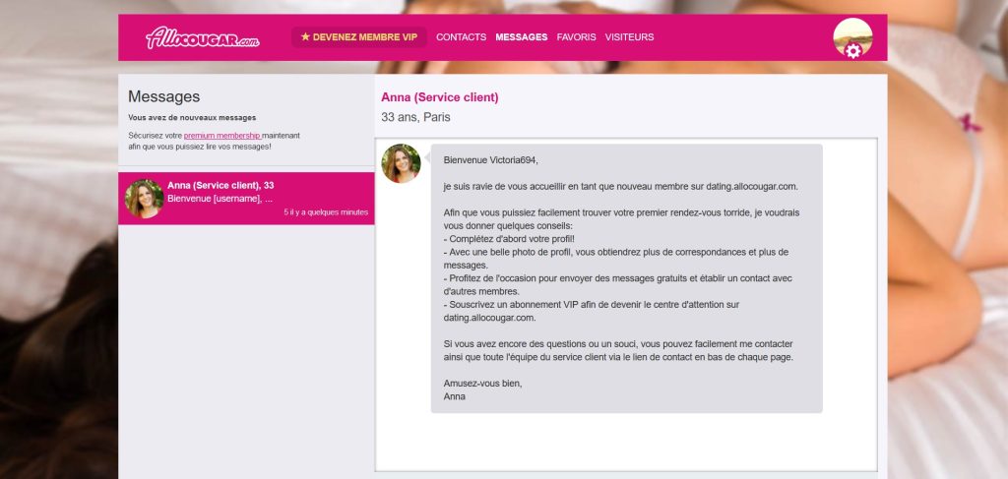Click the "Vous avez de nouveaux messages" notice
The image size is (1008, 479).
pos(191,117)
